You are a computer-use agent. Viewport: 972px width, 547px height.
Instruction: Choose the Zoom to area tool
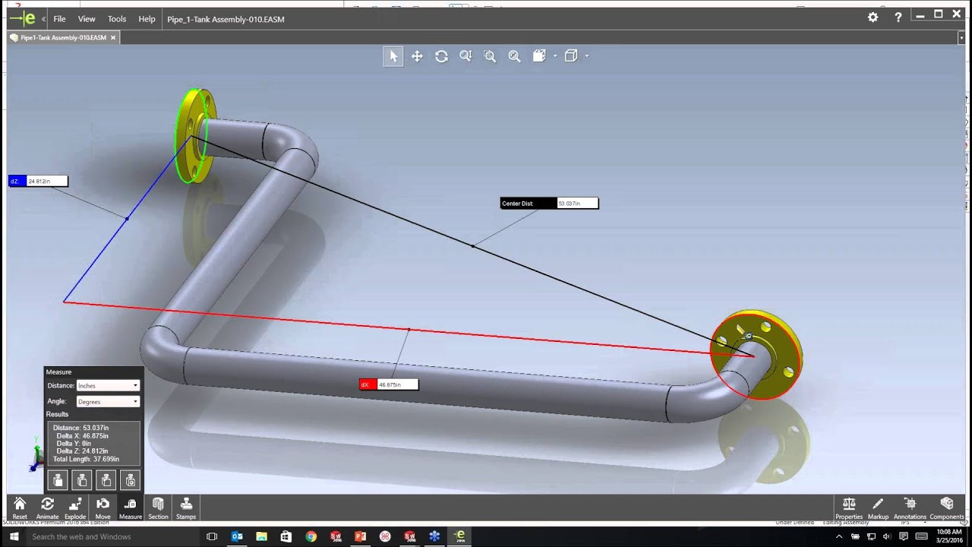click(x=490, y=56)
